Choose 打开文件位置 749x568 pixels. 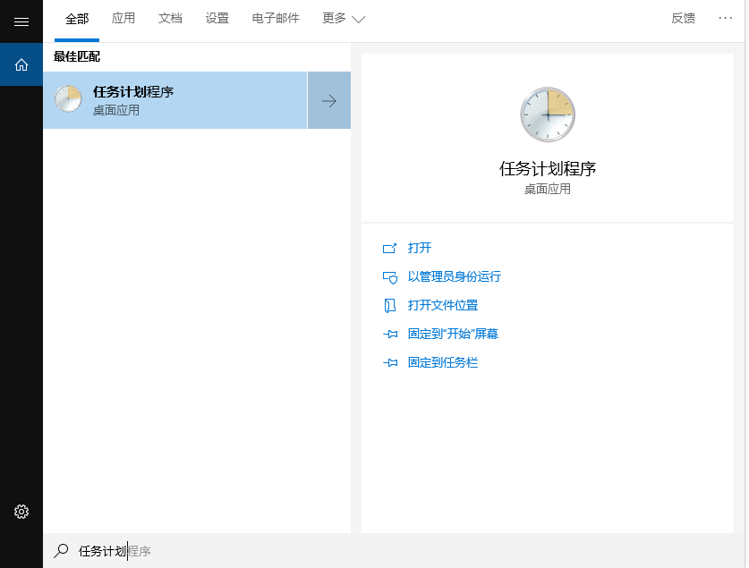point(443,305)
